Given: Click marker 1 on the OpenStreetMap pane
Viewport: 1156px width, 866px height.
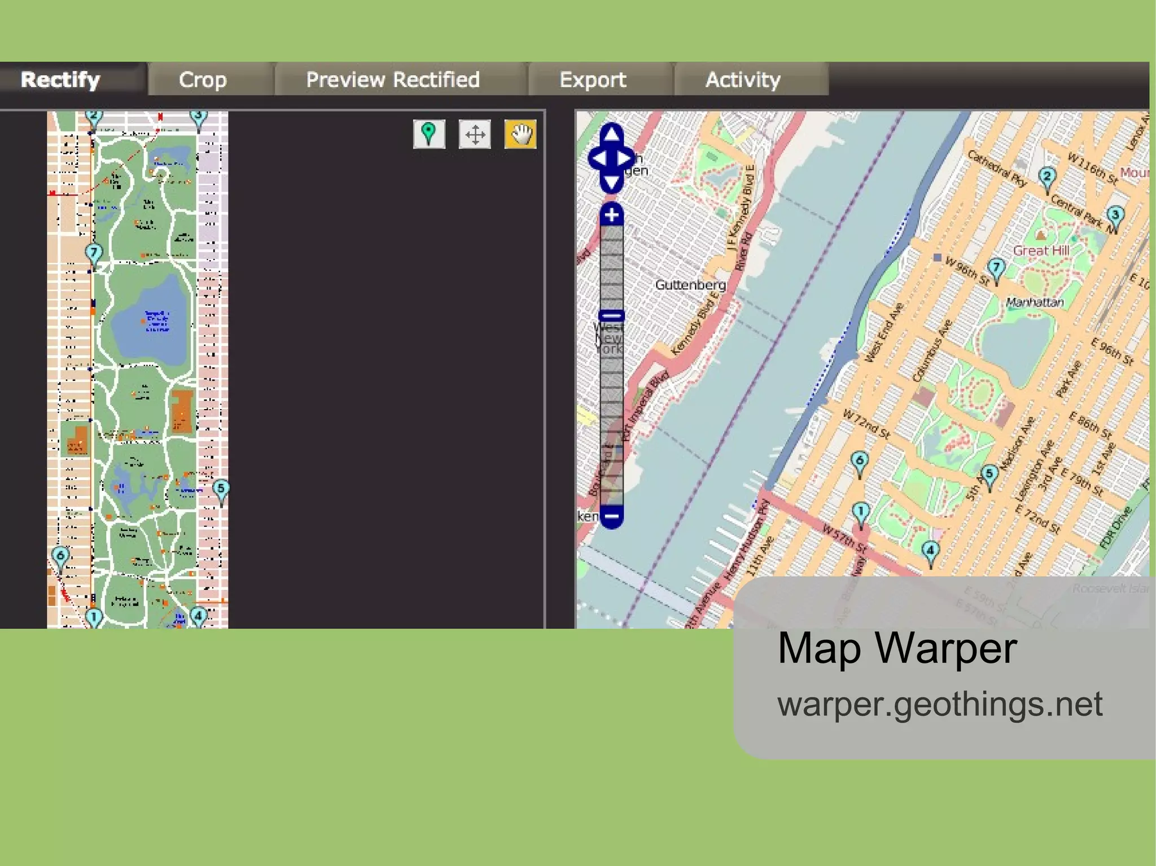Looking at the screenshot, I should point(861,515).
